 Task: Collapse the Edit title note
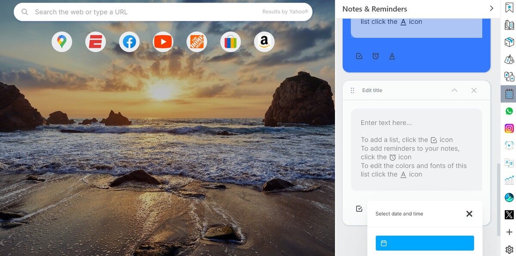[454, 90]
